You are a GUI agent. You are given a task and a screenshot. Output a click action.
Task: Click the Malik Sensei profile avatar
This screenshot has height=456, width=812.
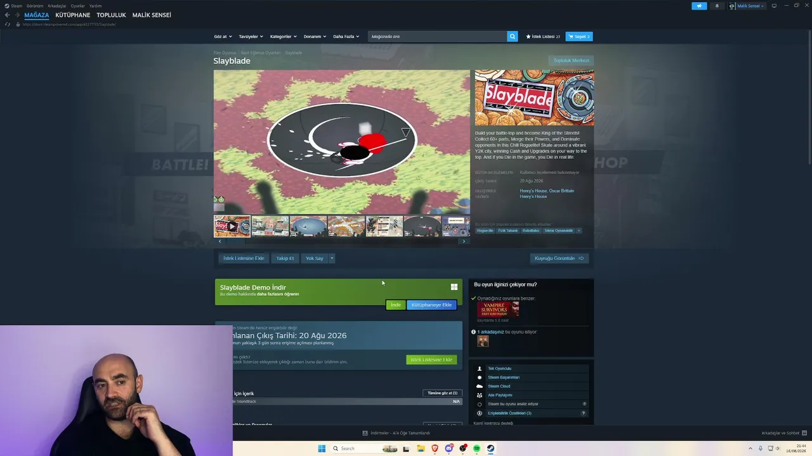[732, 6]
